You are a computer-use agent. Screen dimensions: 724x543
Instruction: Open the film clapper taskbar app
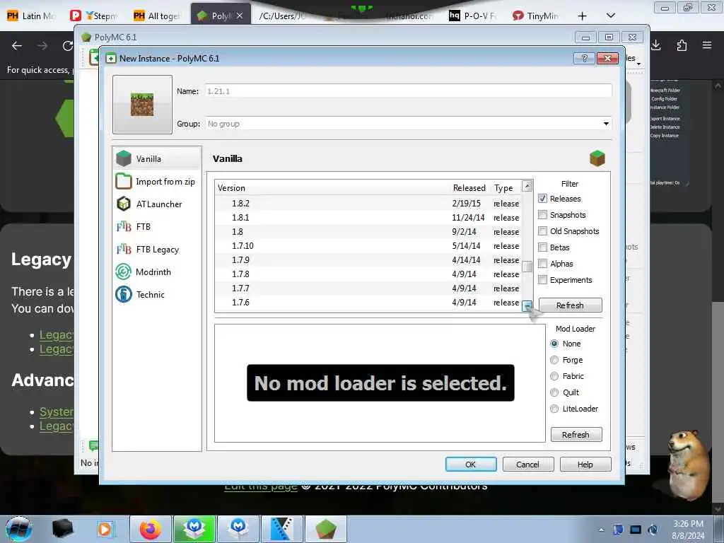281,529
